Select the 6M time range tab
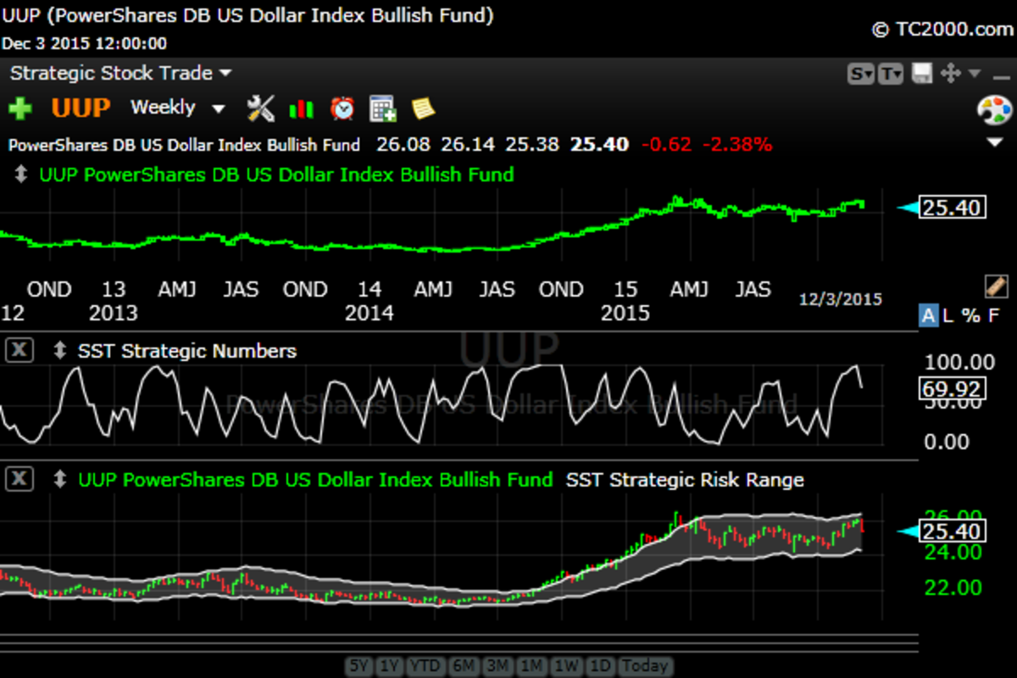 coord(463,666)
